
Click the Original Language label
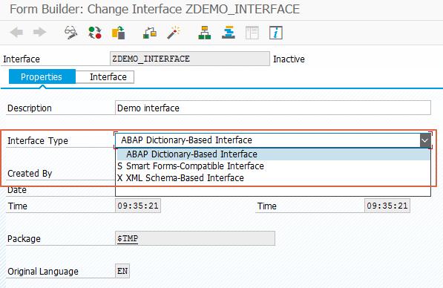click(x=43, y=272)
